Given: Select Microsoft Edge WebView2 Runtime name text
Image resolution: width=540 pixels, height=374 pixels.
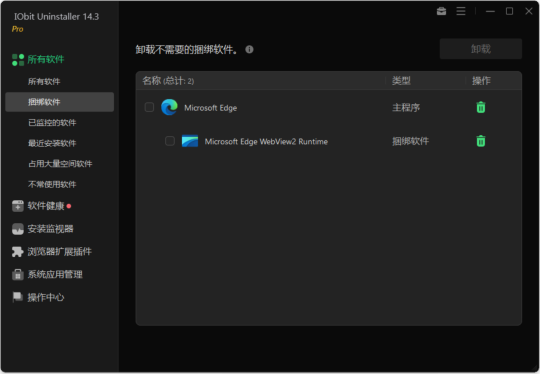Looking at the screenshot, I should (x=266, y=141).
